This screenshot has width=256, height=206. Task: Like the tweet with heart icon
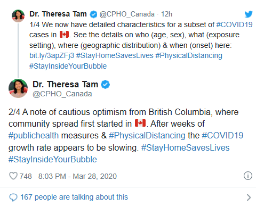pos(13,176)
